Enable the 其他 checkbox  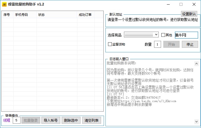(x=163, y=35)
